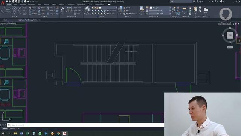Image resolution: width=241 pixels, height=136 pixels.
Task: Open the Home ribbon tab
Action: point(9,4)
